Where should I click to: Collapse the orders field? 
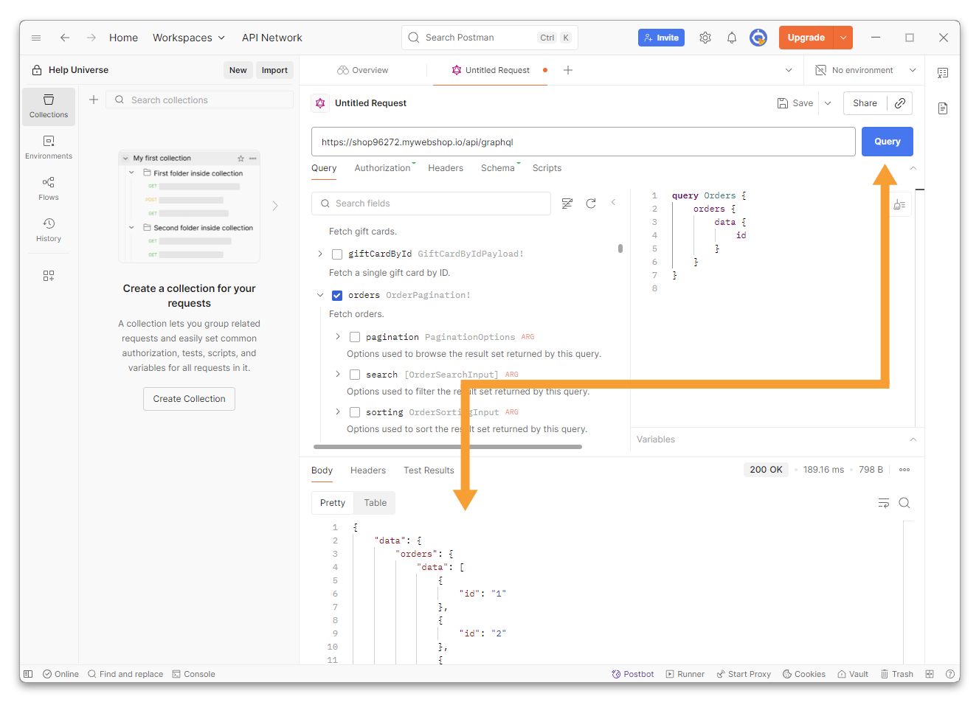[320, 295]
